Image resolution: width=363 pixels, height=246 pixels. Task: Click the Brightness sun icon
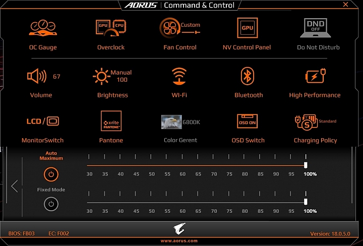101,76
